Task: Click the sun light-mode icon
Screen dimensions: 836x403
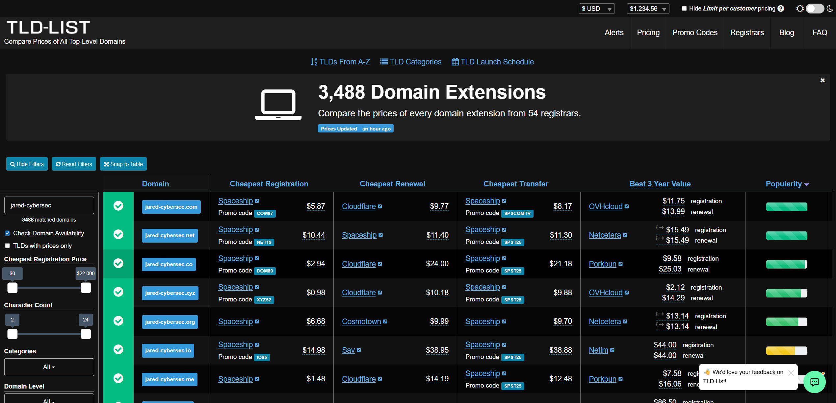Action: click(x=800, y=9)
